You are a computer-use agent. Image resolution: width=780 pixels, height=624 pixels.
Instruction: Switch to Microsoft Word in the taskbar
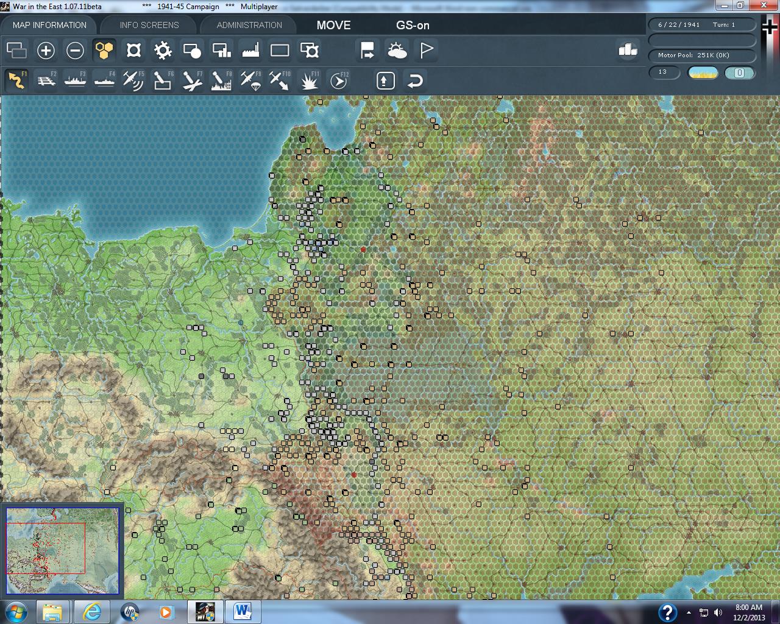click(x=243, y=612)
